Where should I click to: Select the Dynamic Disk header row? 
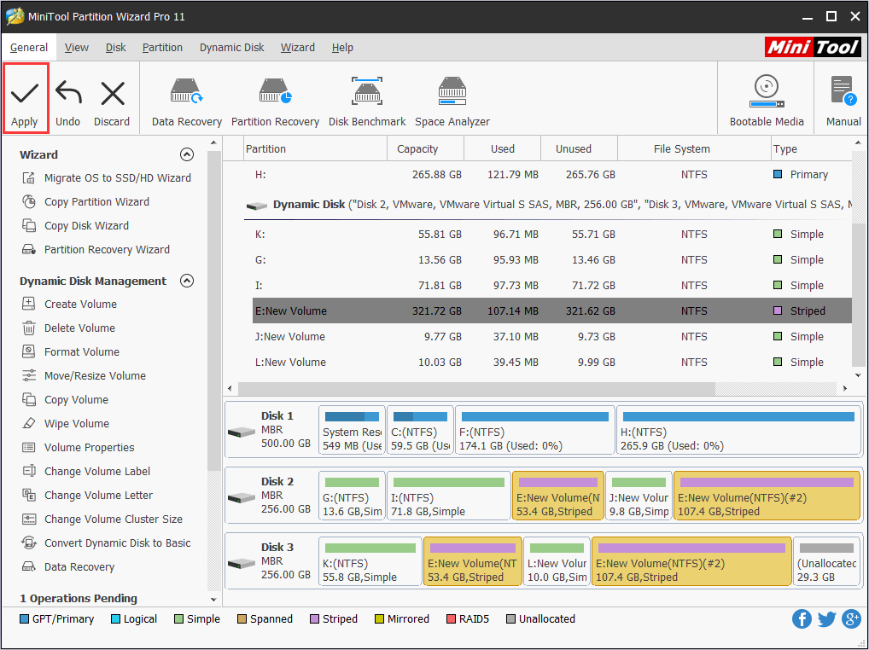coord(549,205)
